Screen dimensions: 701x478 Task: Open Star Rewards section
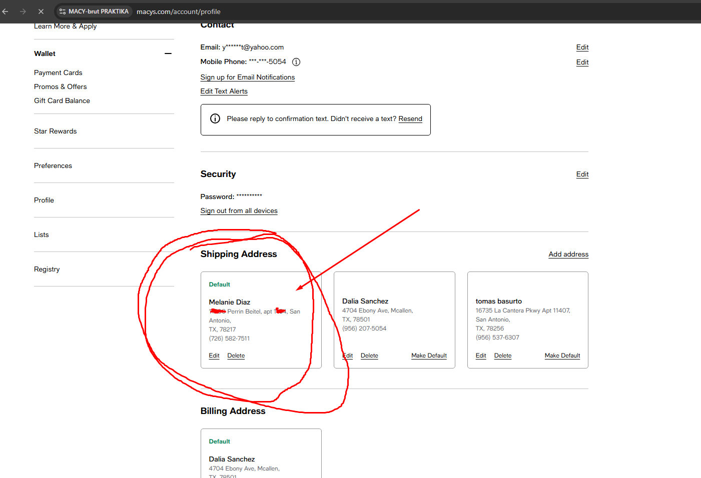55,131
